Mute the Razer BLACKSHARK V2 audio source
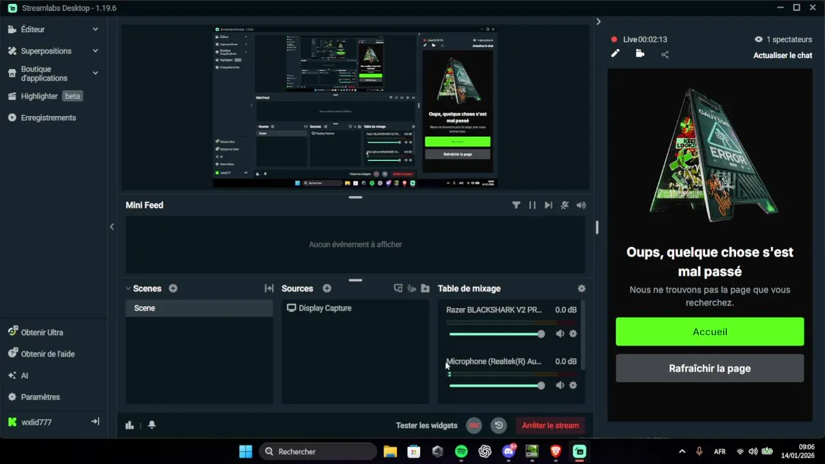Image resolution: width=825 pixels, height=464 pixels. click(559, 334)
